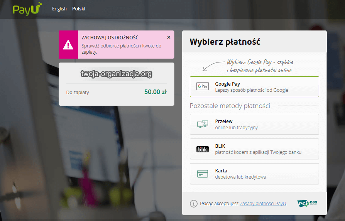
Task: Choose Karta debetowa lub kredytowa
Action: pyautogui.click(x=254, y=174)
